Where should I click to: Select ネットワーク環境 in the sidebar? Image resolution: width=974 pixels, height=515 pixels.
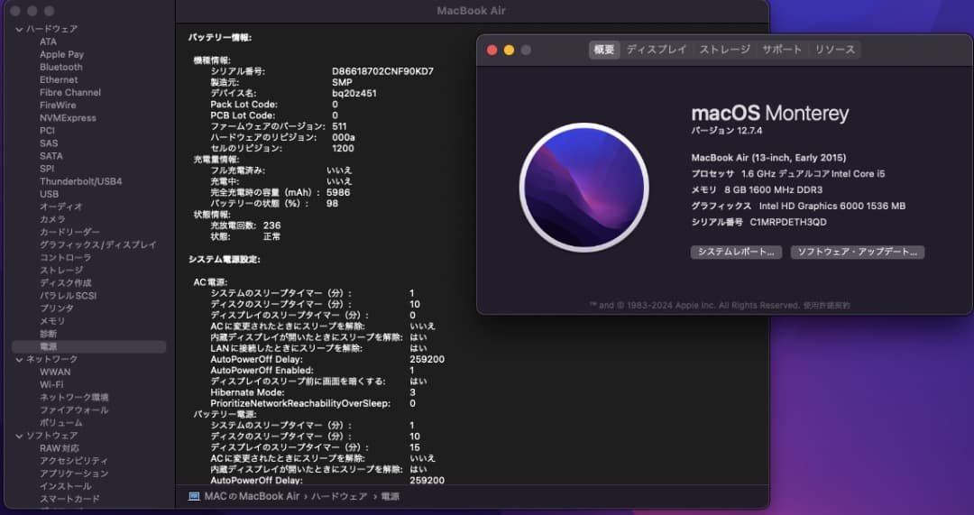click(x=74, y=398)
